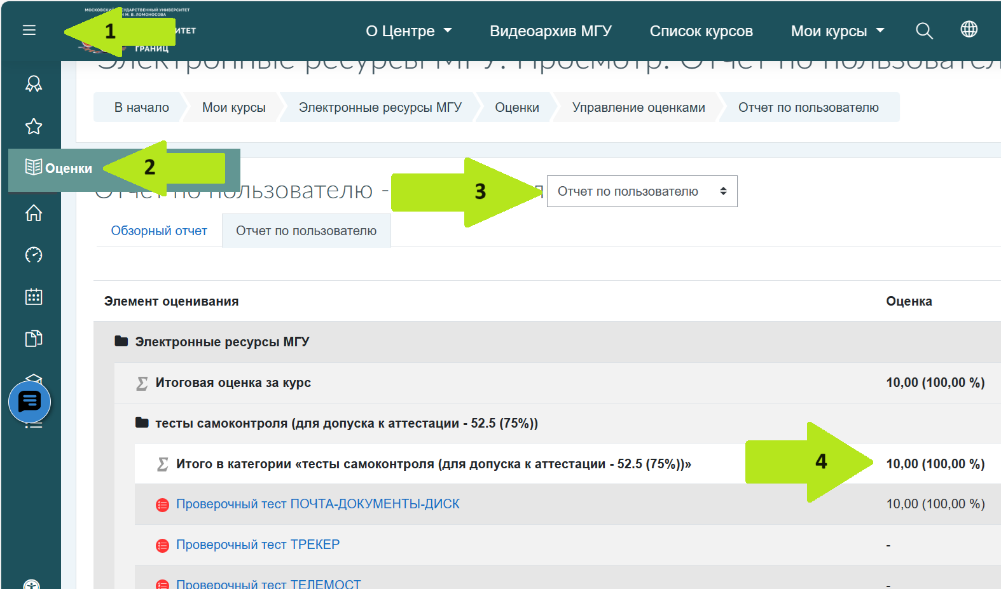The image size is (1001, 589).
Task: Click the search magnifier icon
Action: (x=924, y=30)
